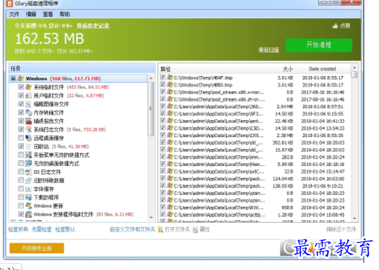This screenshot has width=379, height=270.
Task: Open 查看历史记录 link
Action: point(93,25)
